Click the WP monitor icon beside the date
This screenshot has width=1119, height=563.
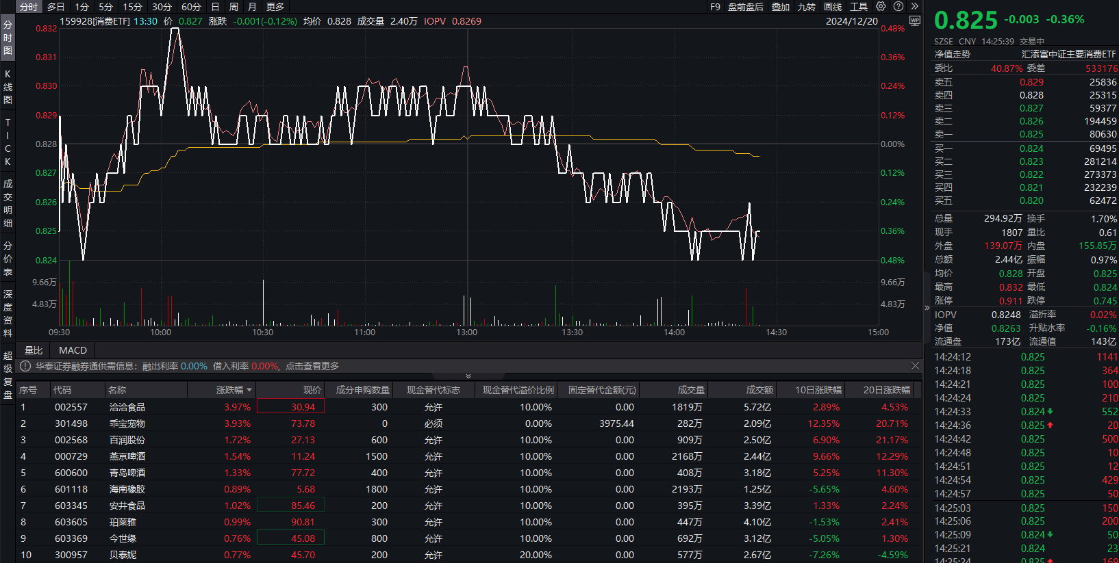tap(914, 21)
